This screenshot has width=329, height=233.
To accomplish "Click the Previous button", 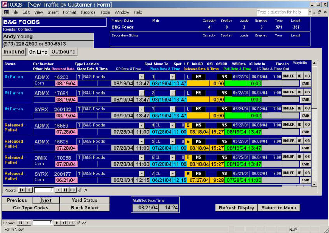I will click(17, 200).
